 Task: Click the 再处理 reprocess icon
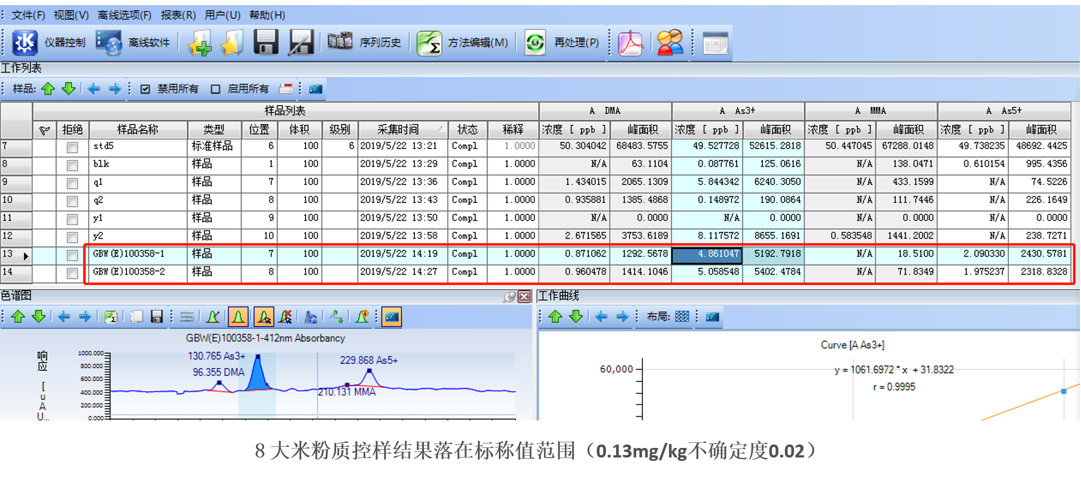coord(535,43)
